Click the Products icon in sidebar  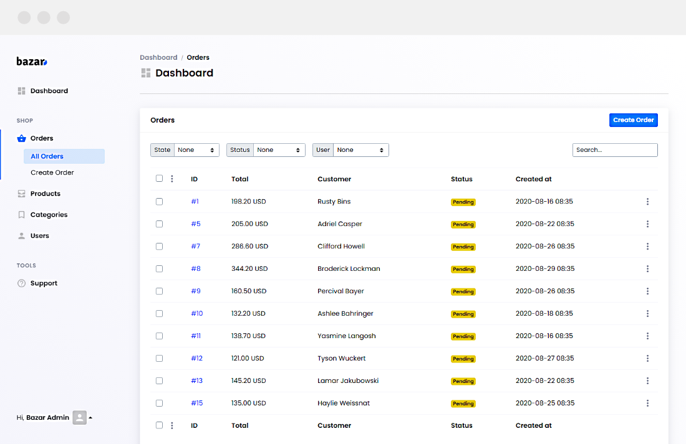[21, 194]
